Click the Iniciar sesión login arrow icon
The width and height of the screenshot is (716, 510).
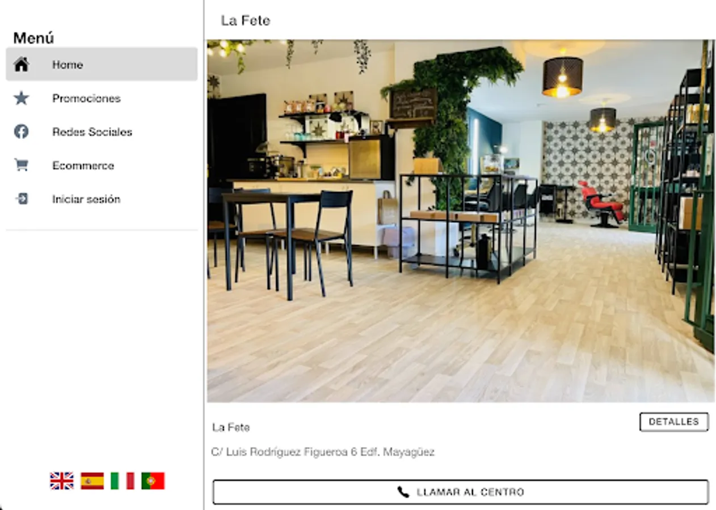tap(21, 198)
